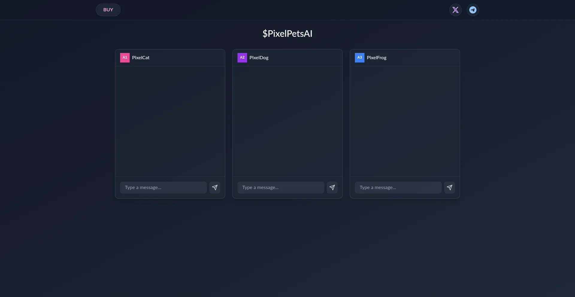Click the purple A2 avatar badge
Viewport: 575px width, 297px height.
[x=242, y=58]
